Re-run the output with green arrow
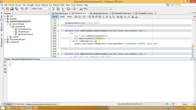Image resolution: width=196 pixels, height=110 pixels. [x=5, y=62]
